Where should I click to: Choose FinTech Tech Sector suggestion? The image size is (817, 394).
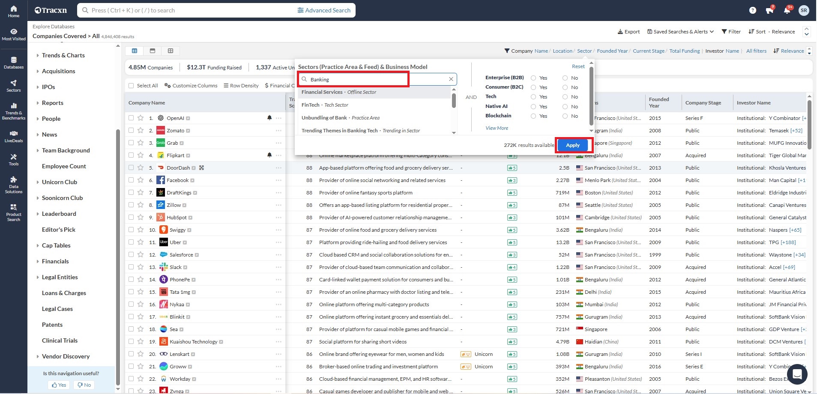click(x=325, y=105)
